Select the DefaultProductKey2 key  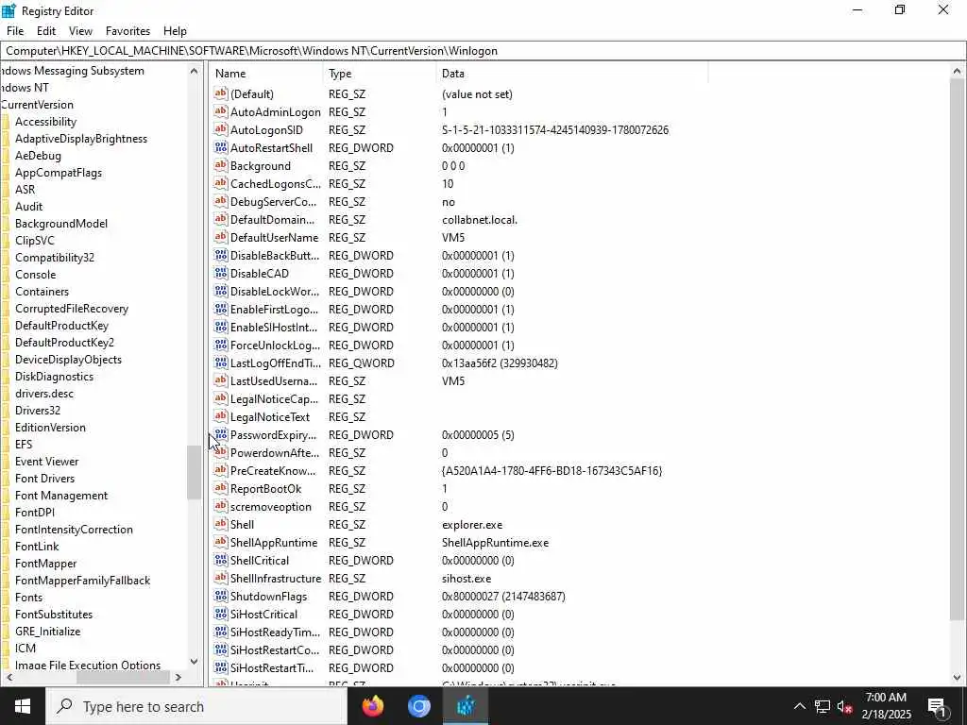pyautogui.click(x=65, y=342)
